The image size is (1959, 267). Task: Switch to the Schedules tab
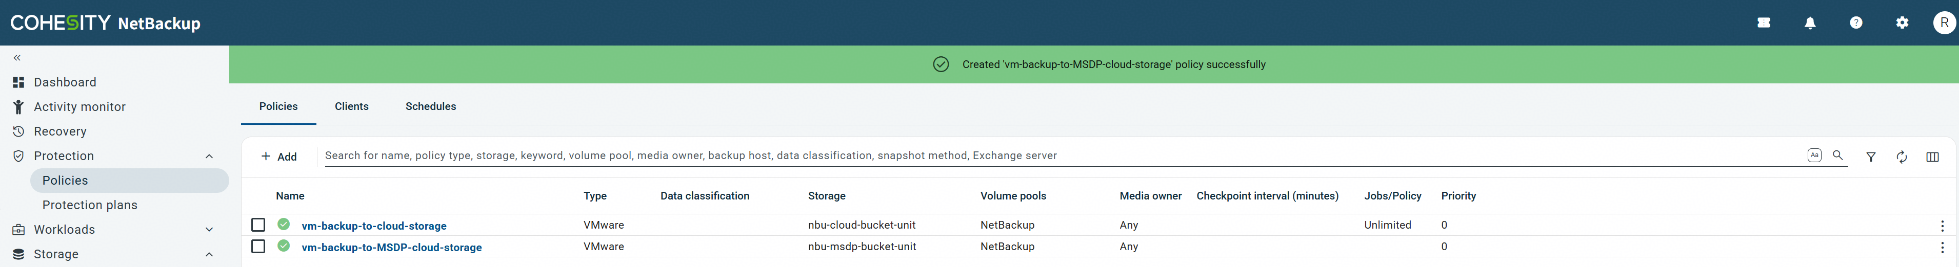[x=430, y=106]
